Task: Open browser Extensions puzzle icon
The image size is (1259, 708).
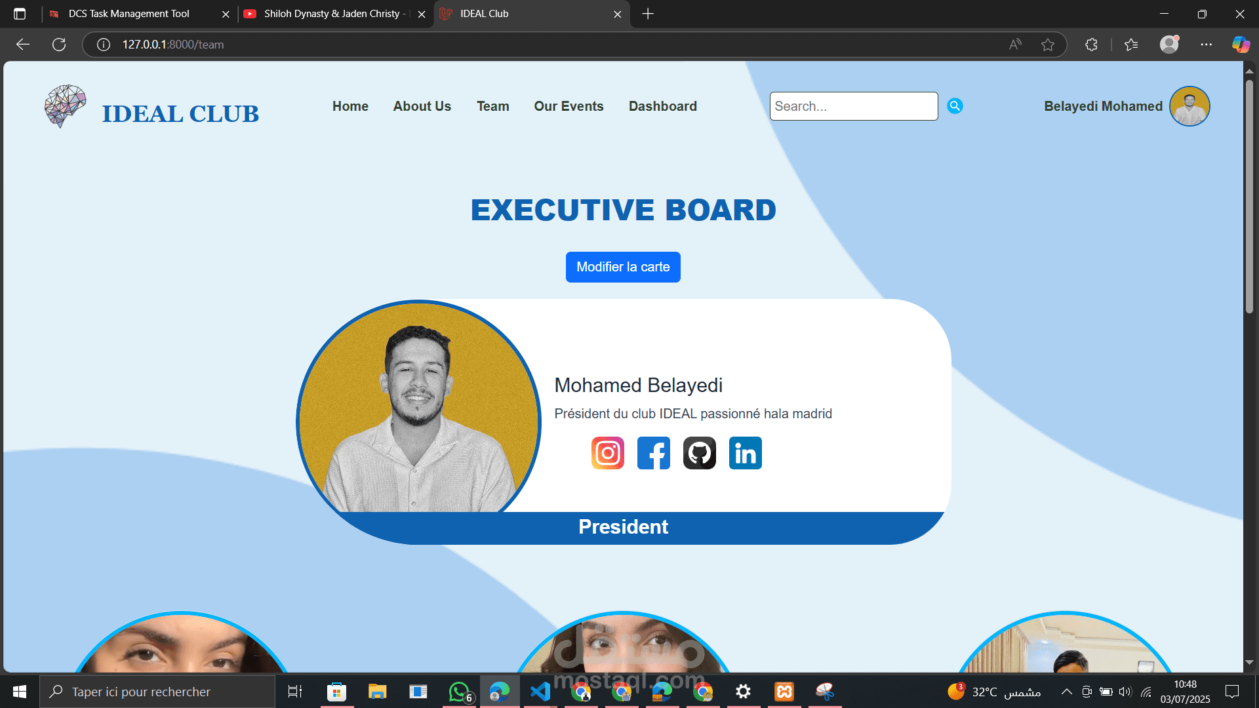Action: tap(1091, 45)
